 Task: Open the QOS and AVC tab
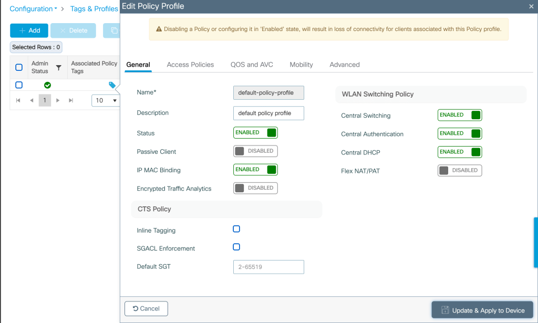pos(252,65)
